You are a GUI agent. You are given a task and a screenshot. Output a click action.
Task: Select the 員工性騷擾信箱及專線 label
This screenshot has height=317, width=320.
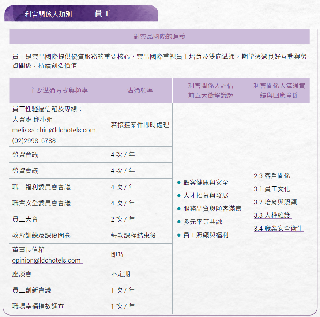coord(47,109)
